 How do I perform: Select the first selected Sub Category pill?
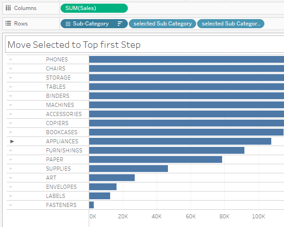[162, 24]
